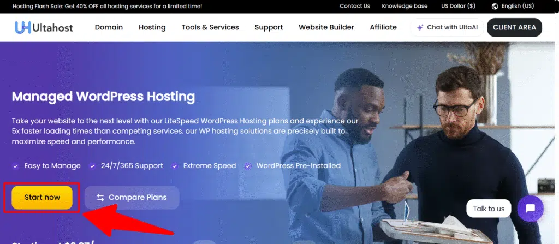
Task: Open the Domain menu
Action: pyautogui.click(x=109, y=27)
